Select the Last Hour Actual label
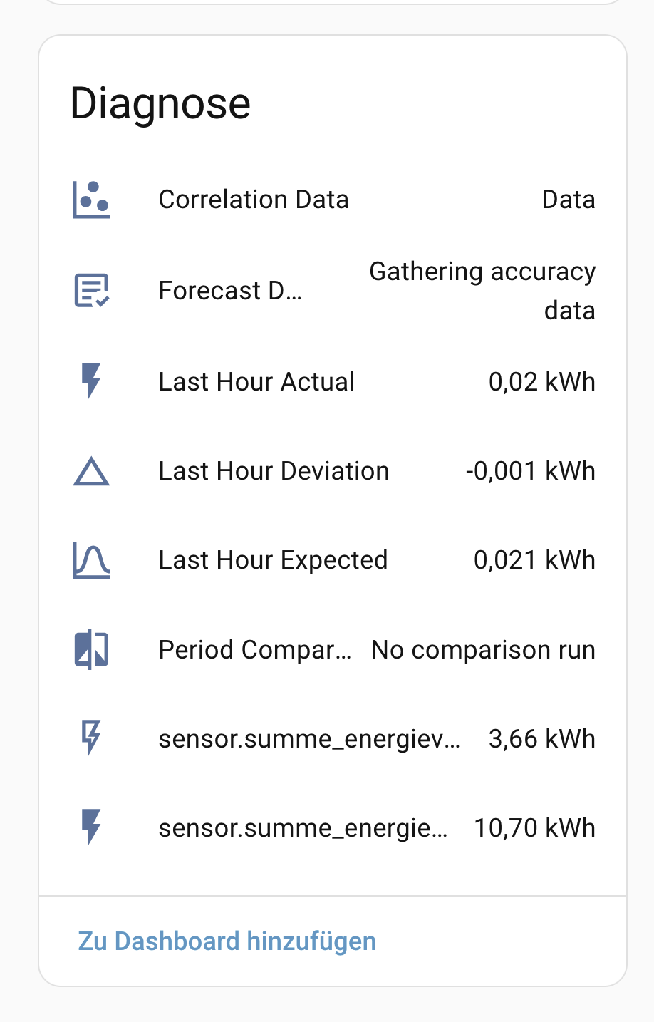Viewport: 654px width, 1022px height. (x=256, y=382)
